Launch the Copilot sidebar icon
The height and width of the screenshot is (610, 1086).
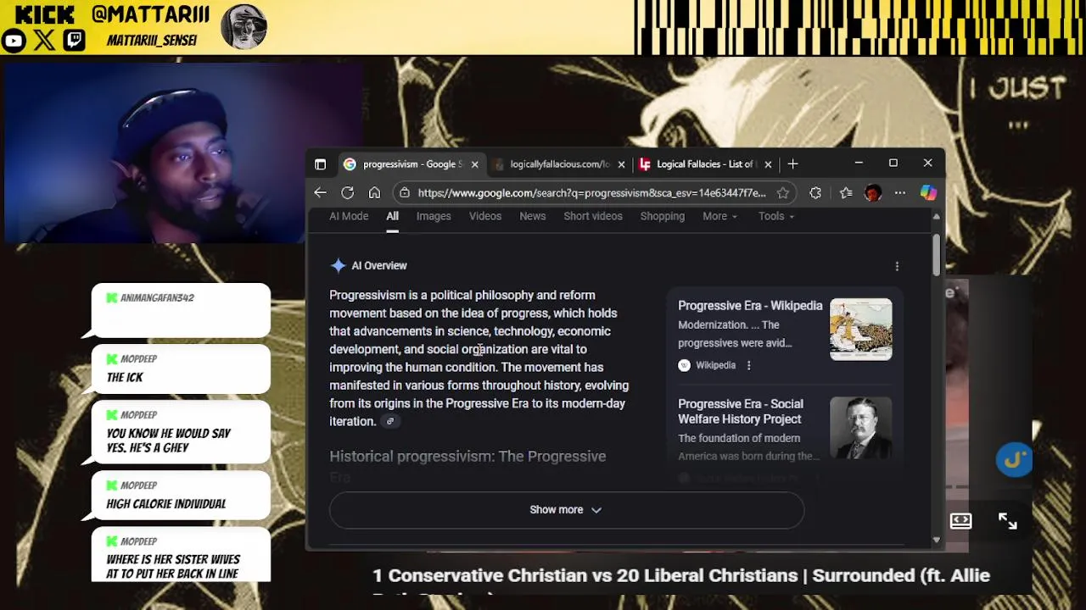coord(928,193)
